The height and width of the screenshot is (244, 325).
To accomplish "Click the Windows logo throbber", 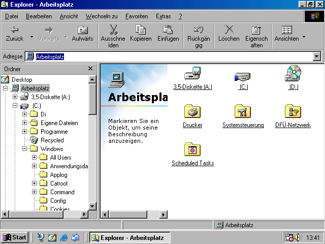I will 314,16.
